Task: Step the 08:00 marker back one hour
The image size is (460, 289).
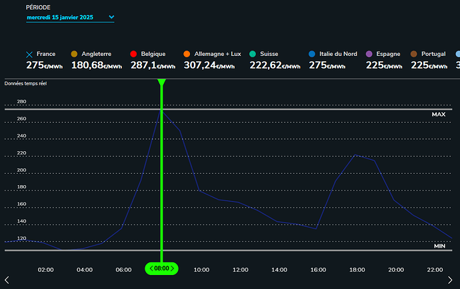Action: [x=151, y=268]
